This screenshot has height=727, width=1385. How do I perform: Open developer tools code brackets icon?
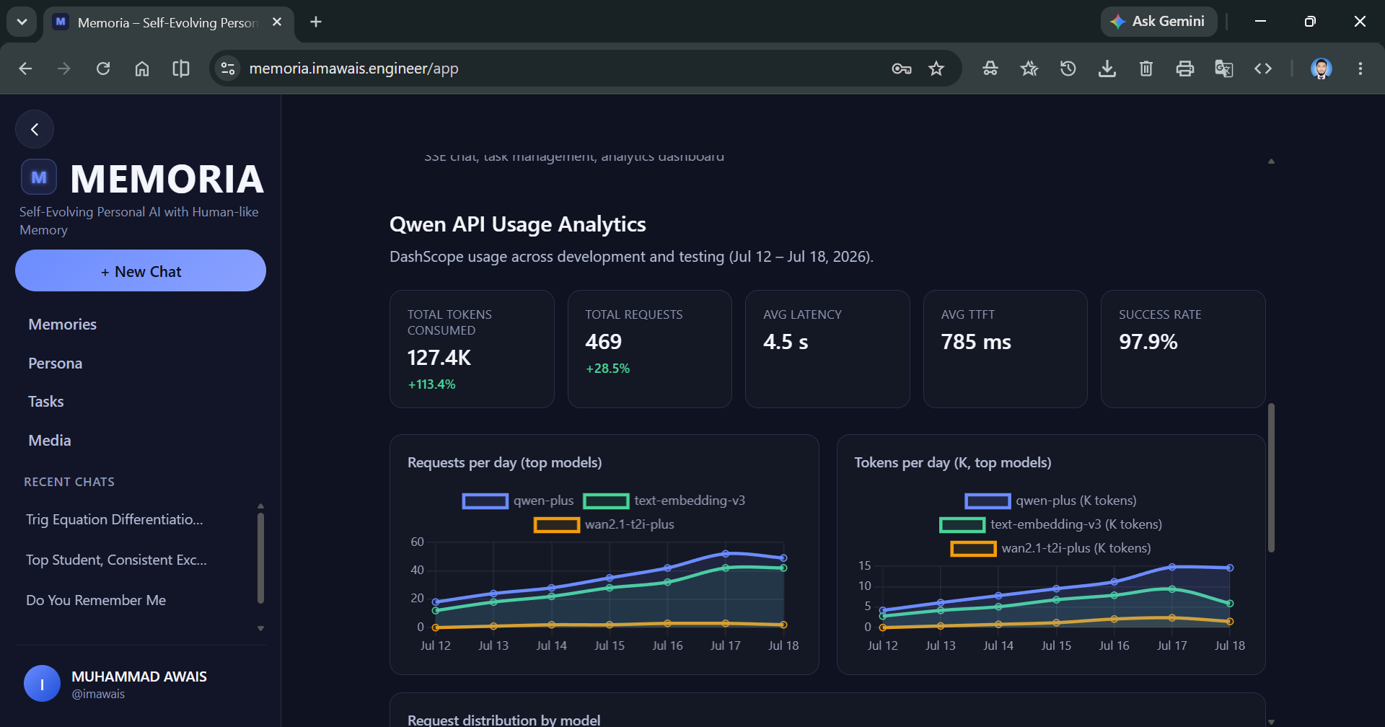(1263, 69)
